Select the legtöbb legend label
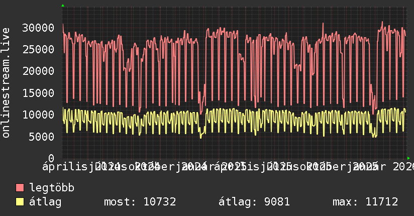Viewport: 414px width, 216px height. [52, 188]
